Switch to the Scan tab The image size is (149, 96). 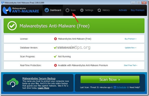(x=71, y=10)
